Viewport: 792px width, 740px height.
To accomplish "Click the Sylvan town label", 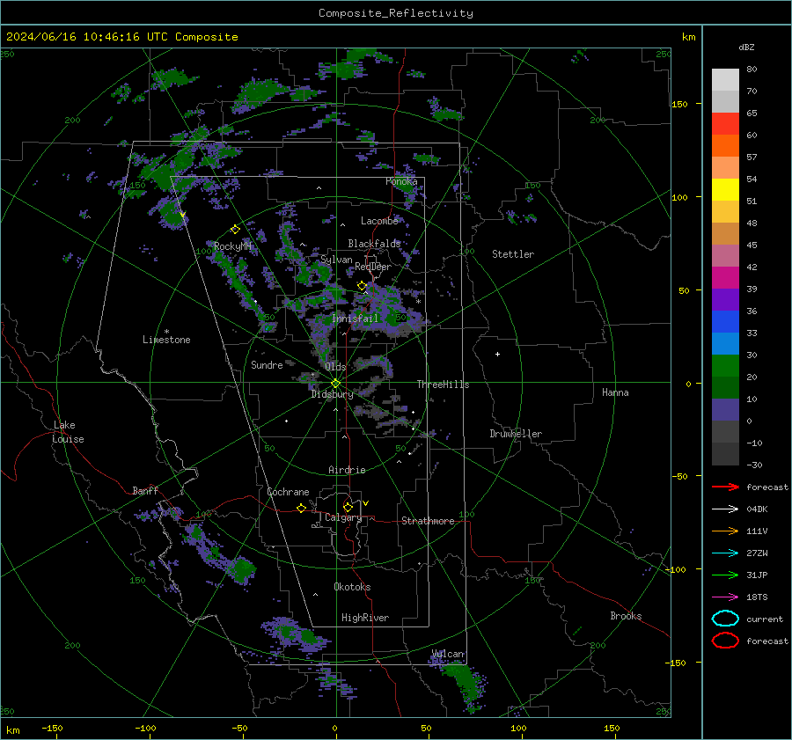I will pos(336,260).
